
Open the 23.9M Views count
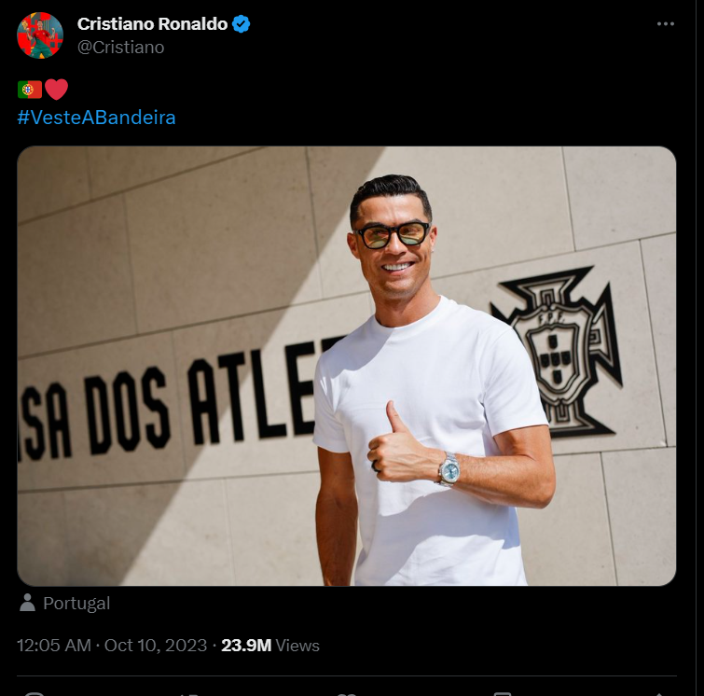click(x=270, y=646)
